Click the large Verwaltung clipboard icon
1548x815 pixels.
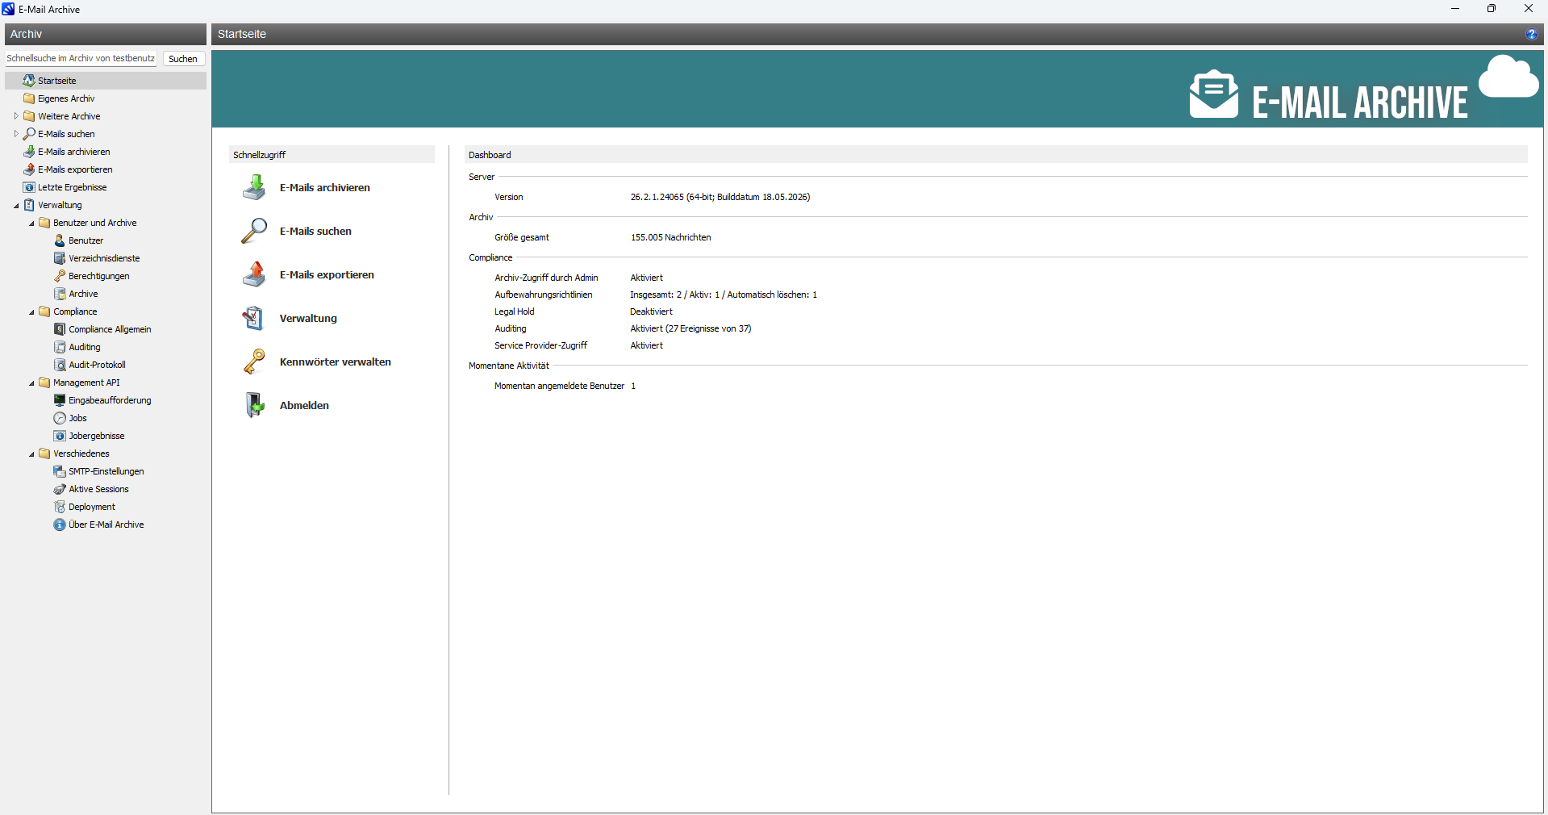click(254, 319)
